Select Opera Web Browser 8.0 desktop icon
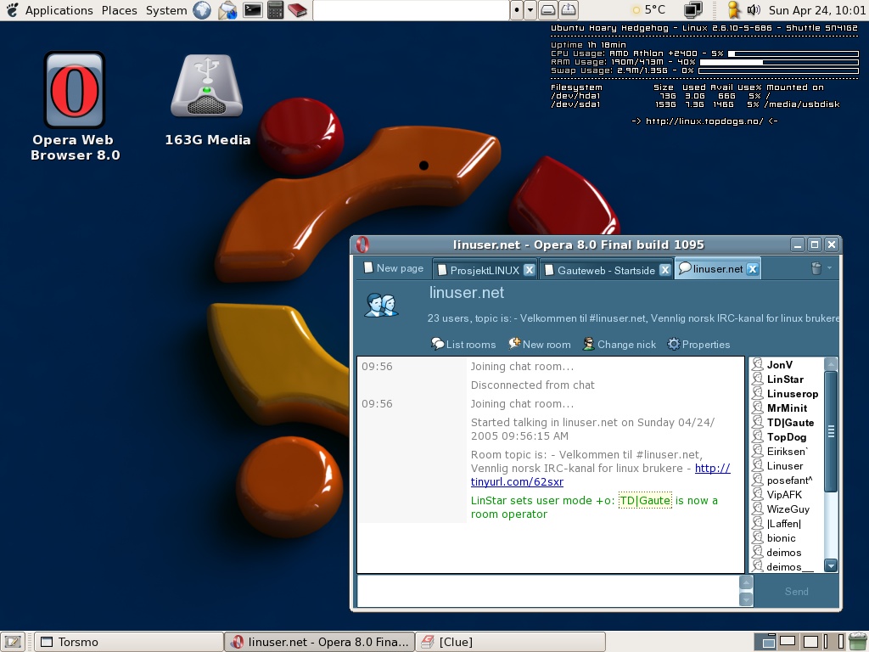This screenshot has width=869, height=652. (x=75, y=106)
